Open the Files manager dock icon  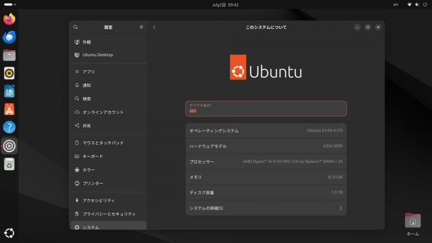click(9, 55)
